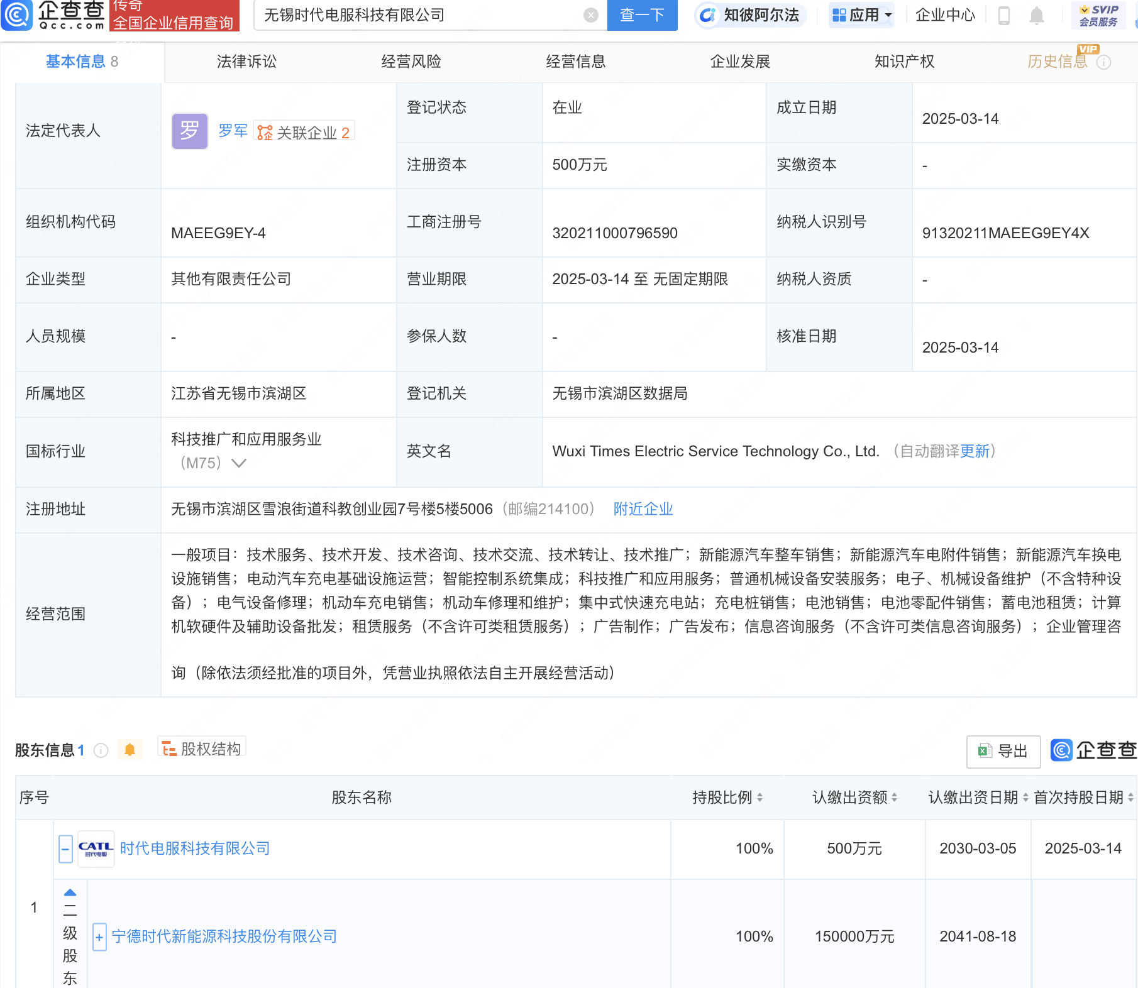Collapse the 二级股东 section arrow

[70, 892]
